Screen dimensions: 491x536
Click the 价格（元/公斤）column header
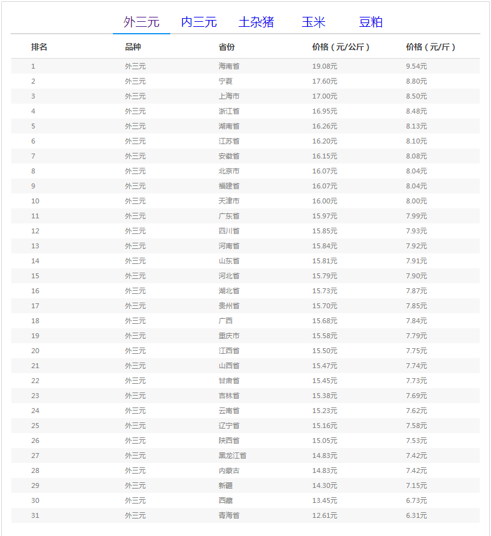341,47
